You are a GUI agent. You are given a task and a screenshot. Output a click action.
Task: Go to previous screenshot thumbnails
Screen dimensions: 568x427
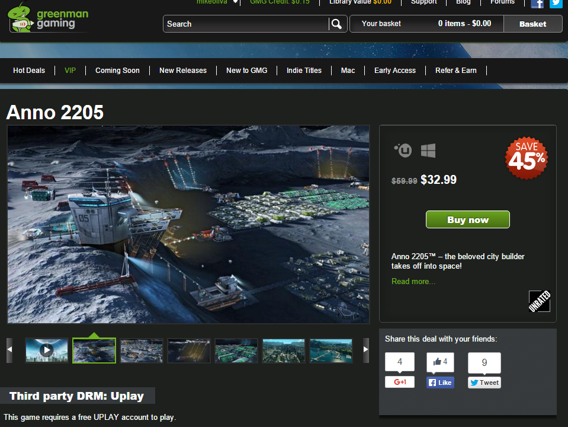click(x=9, y=350)
